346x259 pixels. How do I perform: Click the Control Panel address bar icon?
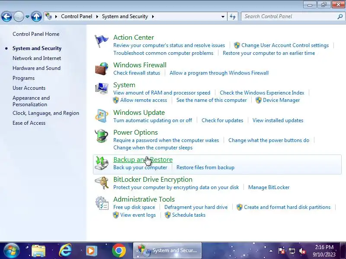click(48, 16)
